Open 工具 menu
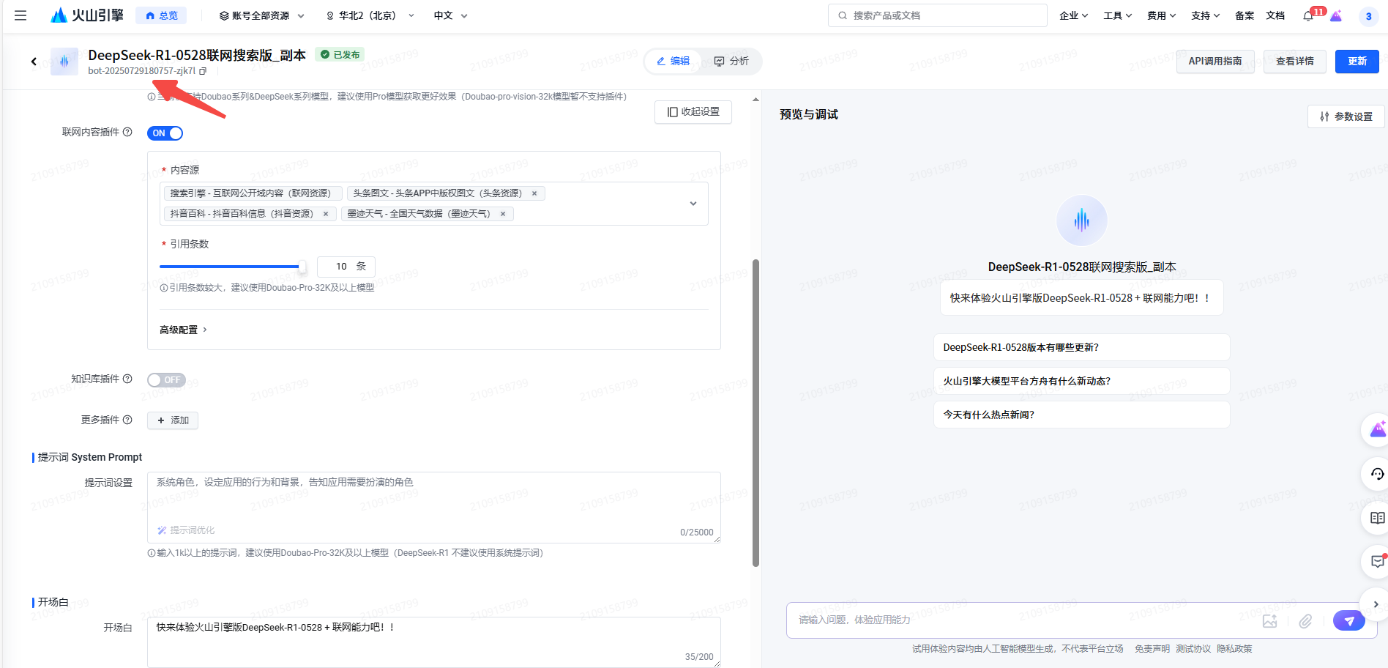 coord(1118,15)
